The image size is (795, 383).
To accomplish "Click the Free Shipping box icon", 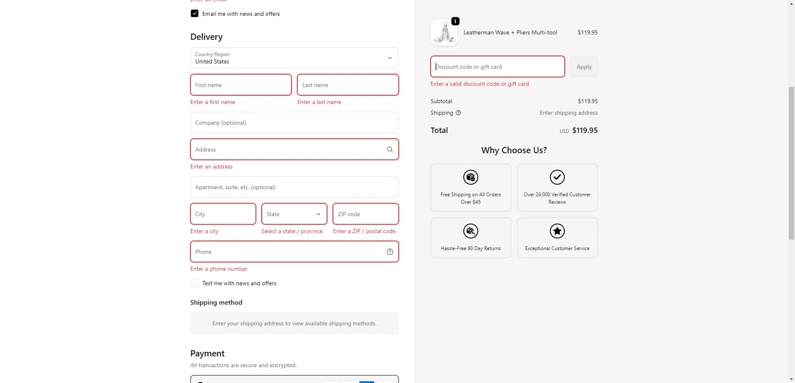I will pos(471,177).
